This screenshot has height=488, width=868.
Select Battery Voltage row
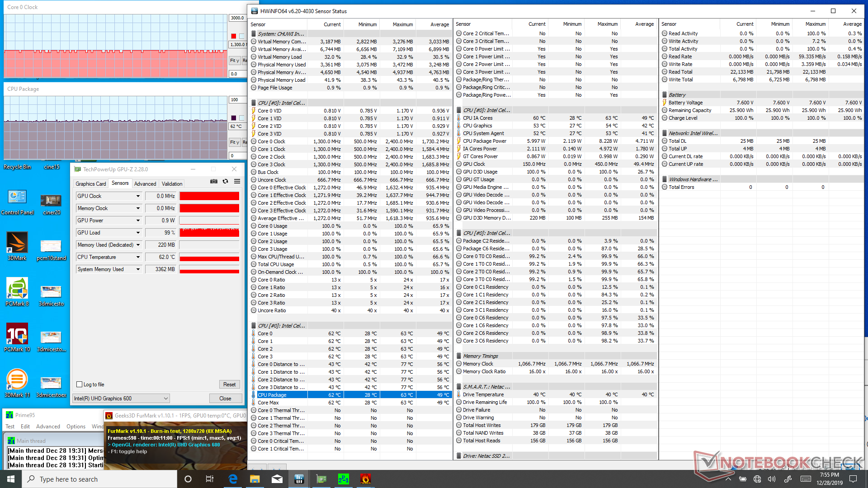[x=761, y=103]
